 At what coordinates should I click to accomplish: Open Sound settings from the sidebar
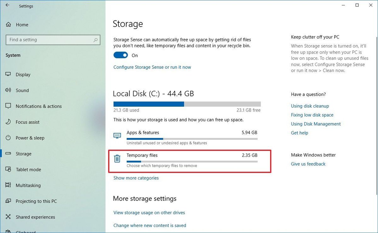pyautogui.click(x=22, y=90)
